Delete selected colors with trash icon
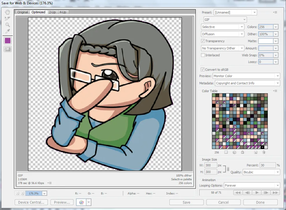The image size is (286, 210). click(x=264, y=152)
